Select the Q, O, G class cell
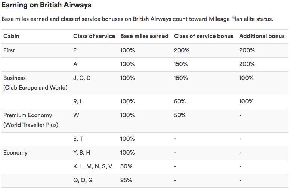Screen dimensions: 290x190 click(x=83, y=180)
